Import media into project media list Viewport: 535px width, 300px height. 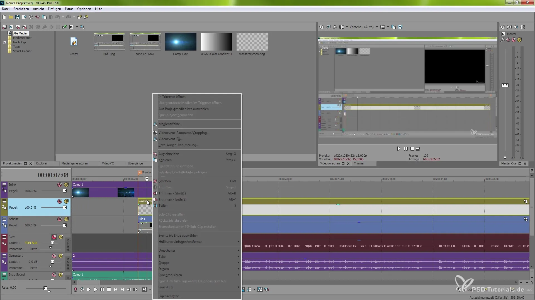(11, 27)
